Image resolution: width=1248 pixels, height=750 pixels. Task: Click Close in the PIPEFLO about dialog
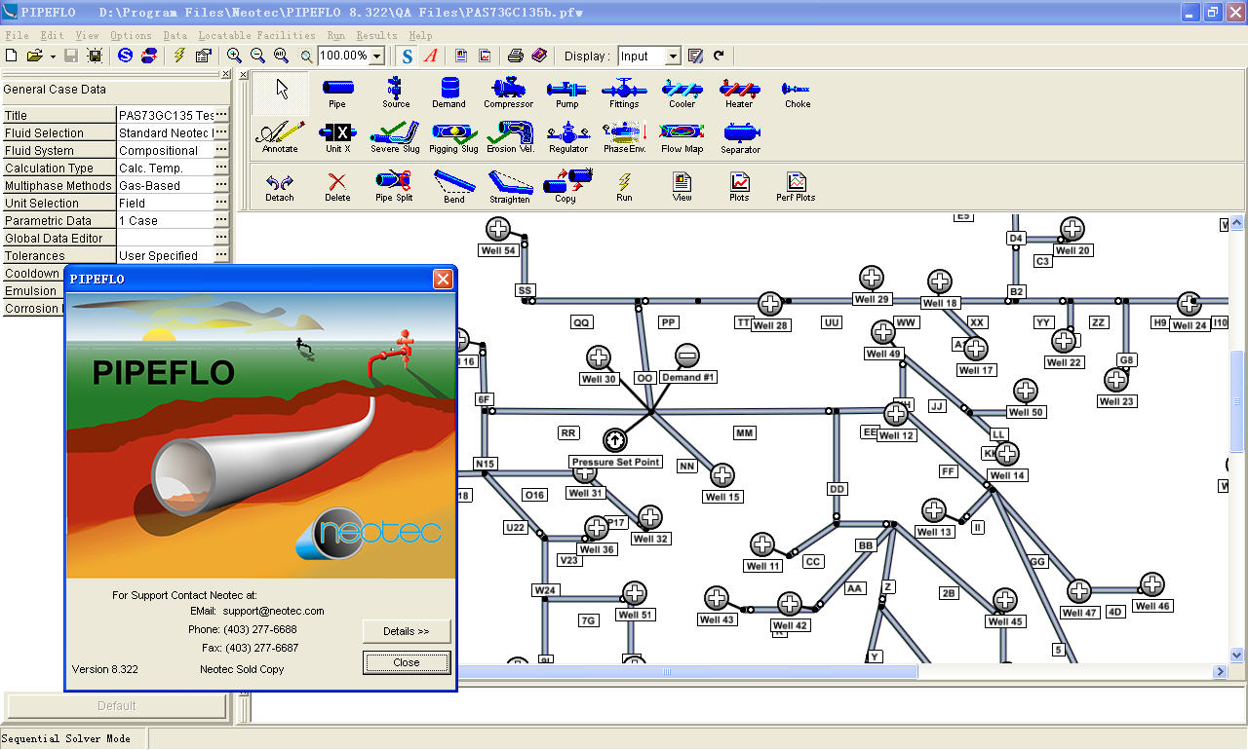[407, 662]
